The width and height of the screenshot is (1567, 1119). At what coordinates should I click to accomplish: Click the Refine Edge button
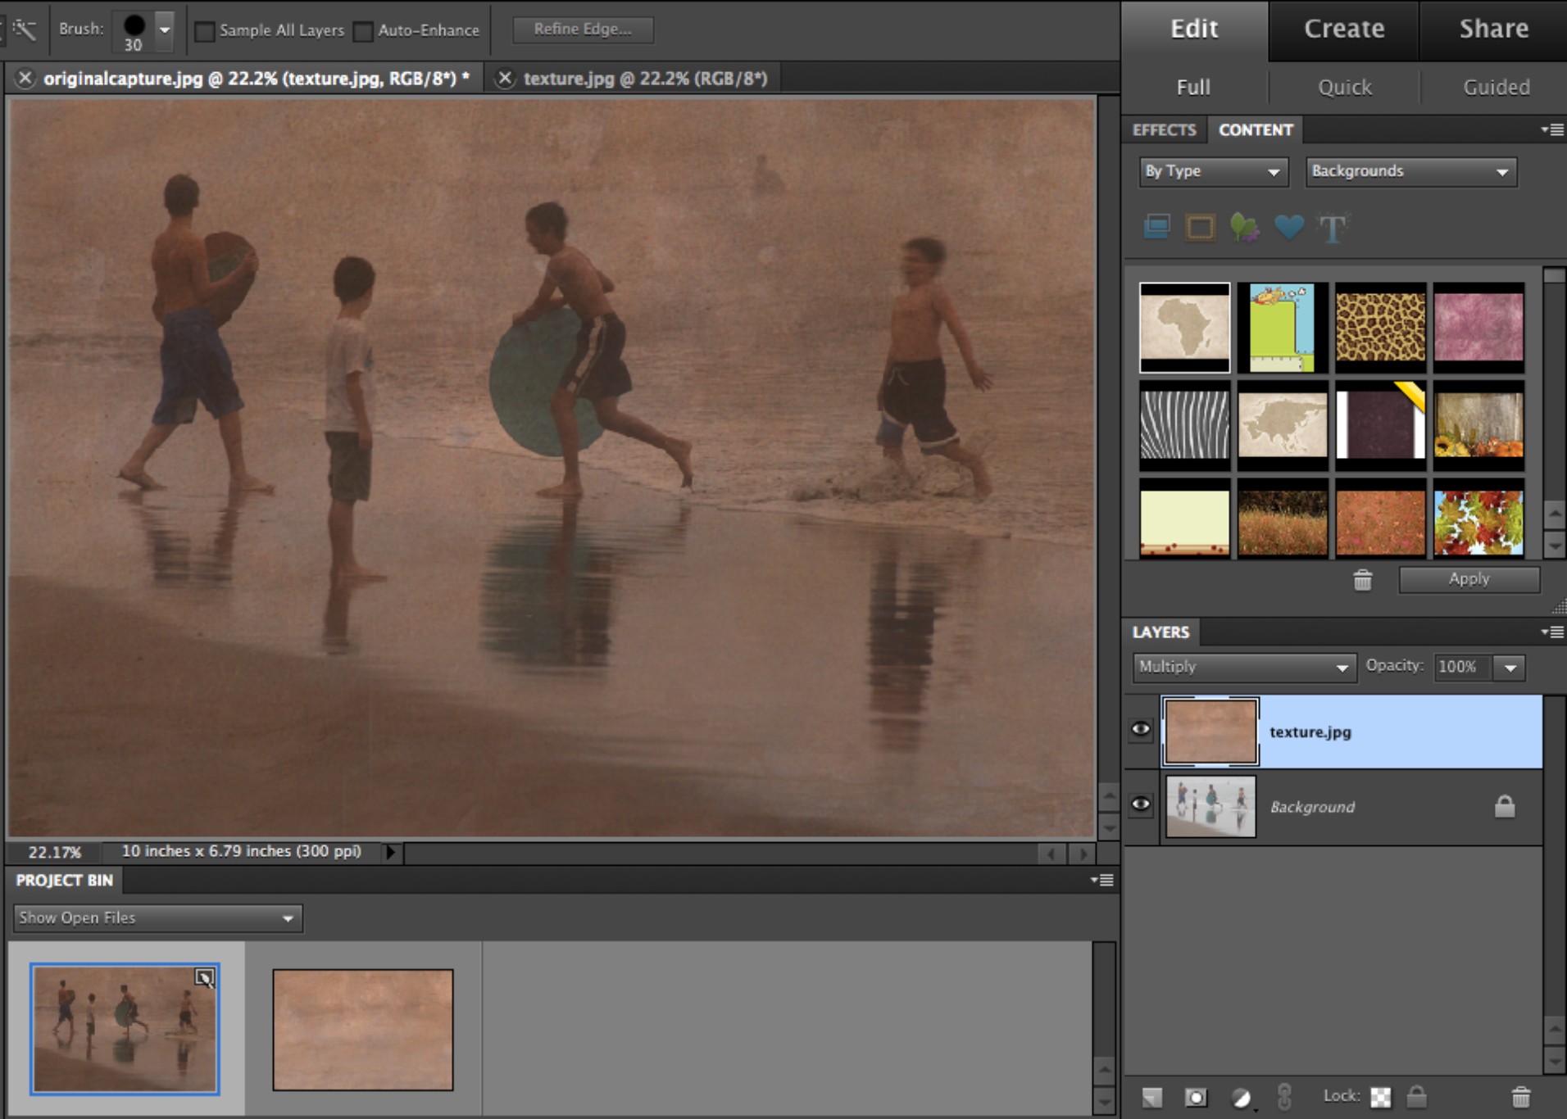pyautogui.click(x=583, y=29)
